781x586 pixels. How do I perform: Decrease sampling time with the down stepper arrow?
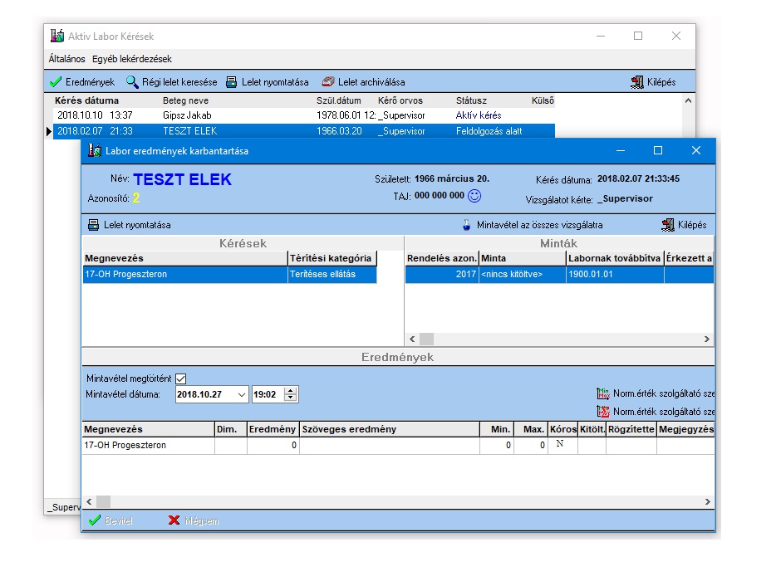(x=291, y=398)
